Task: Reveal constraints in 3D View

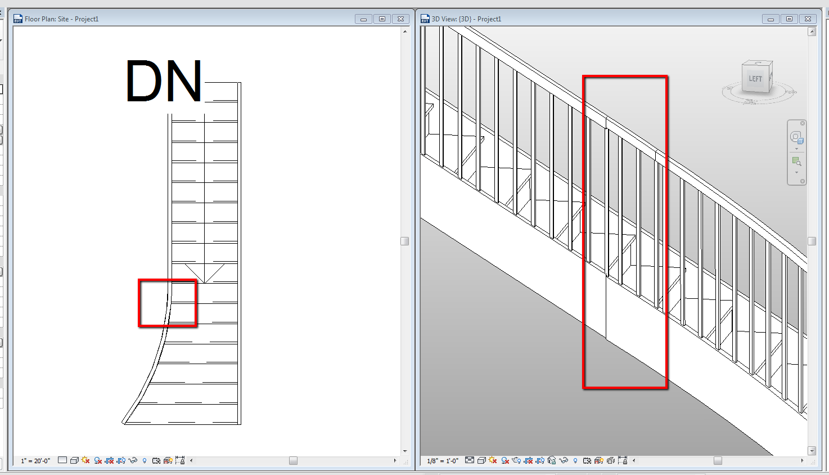Action: pyautogui.click(x=623, y=460)
